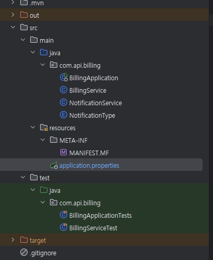Select the java folder under main

coord(55,53)
